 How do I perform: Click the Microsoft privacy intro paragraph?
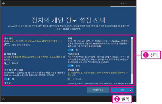coord(68,27)
